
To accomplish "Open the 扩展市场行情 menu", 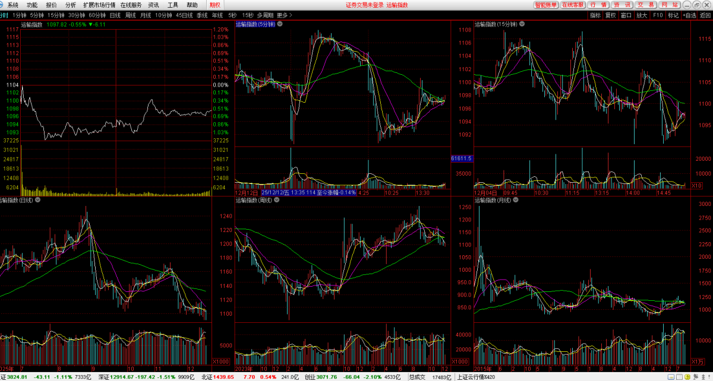I will point(99,5).
